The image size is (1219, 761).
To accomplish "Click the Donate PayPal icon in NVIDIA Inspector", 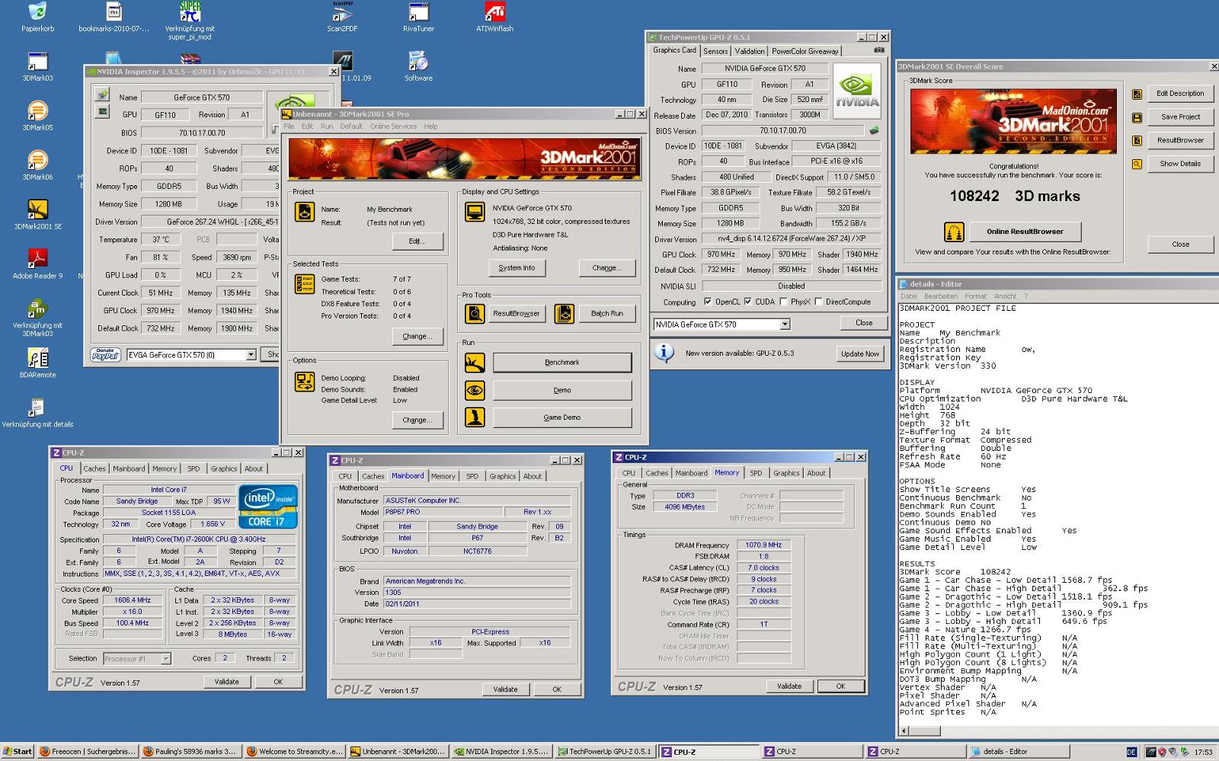I will 106,354.
